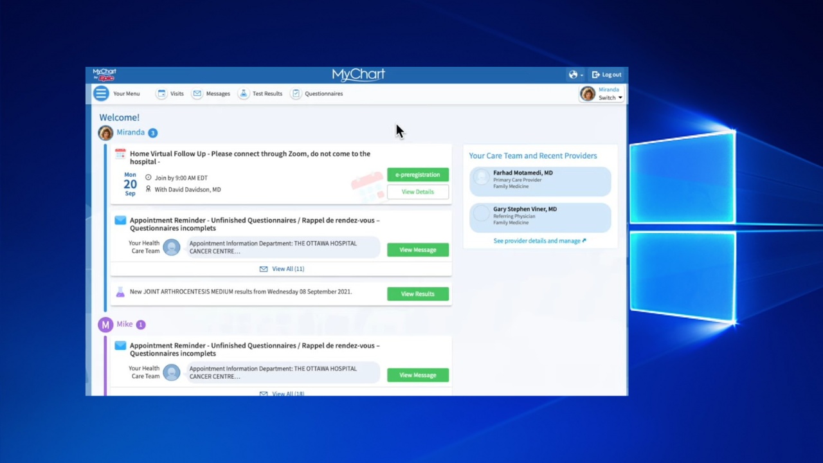Click the envelope icon on Miranda's appointment reminder

120,221
